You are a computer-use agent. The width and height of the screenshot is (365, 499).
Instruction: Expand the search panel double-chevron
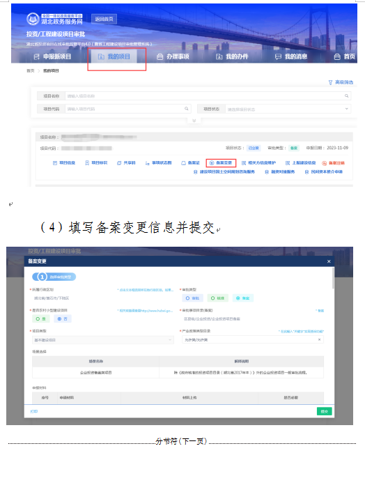194,121
